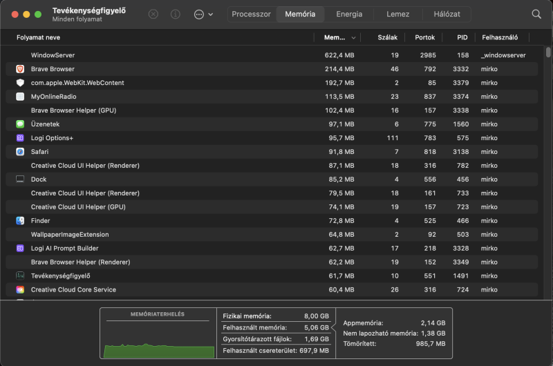553x366 pixels.
Task: Click the 818 ports value for Safari
Action: click(x=430, y=152)
